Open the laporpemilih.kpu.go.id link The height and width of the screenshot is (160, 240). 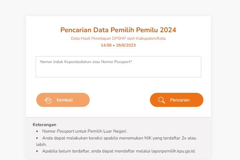(176, 151)
